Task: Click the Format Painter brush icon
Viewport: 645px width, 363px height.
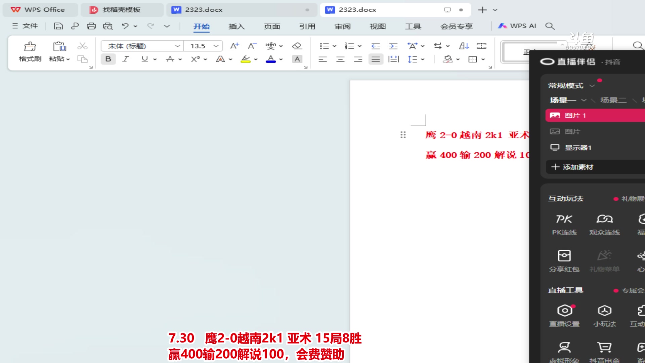Action: 30,46
